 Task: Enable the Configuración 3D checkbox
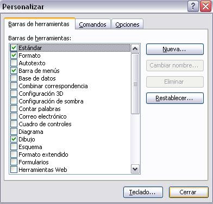(14, 94)
